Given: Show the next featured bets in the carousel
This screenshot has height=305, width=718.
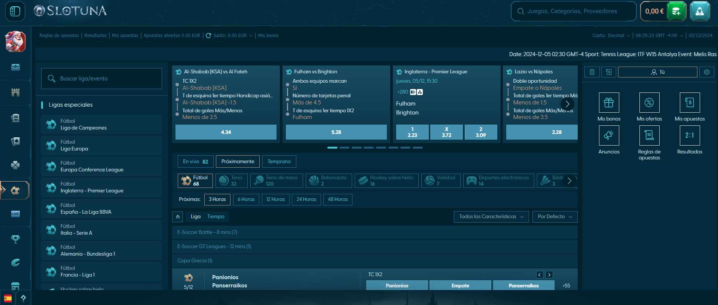Looking at the screenshot, I should click(x=567, y=104).
